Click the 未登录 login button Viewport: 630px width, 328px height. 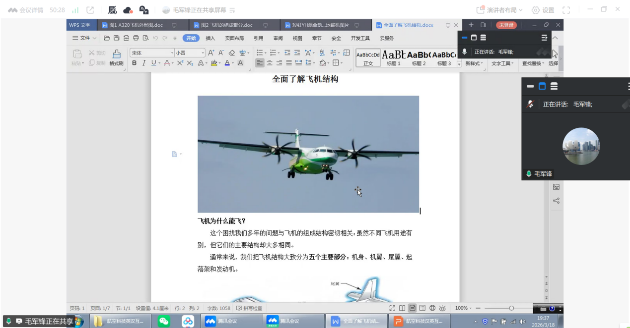[506, 25]
